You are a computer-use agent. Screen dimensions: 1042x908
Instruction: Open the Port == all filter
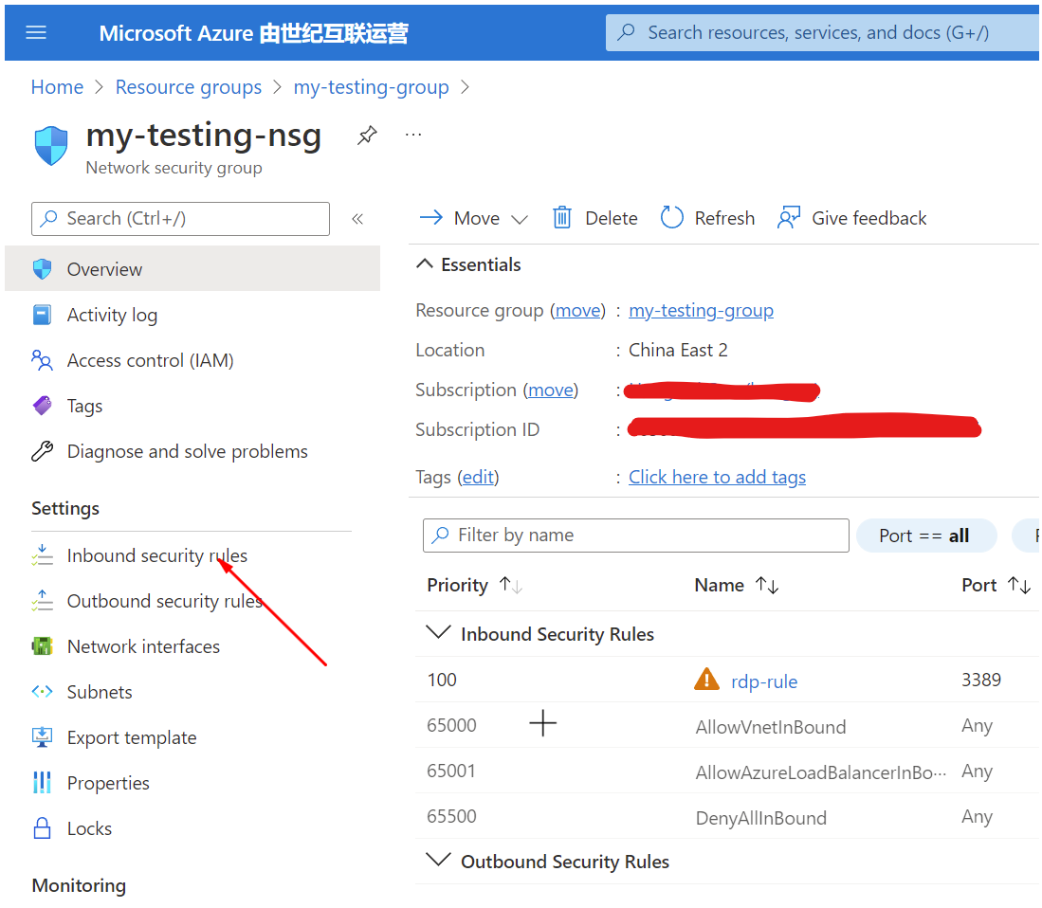925,536
